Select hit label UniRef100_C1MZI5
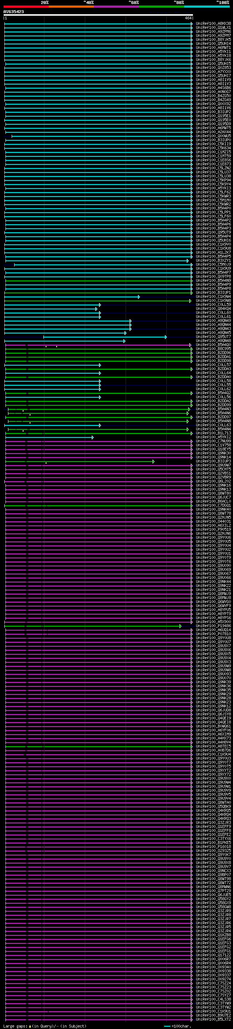233x1029 pixels. point(213,152)
